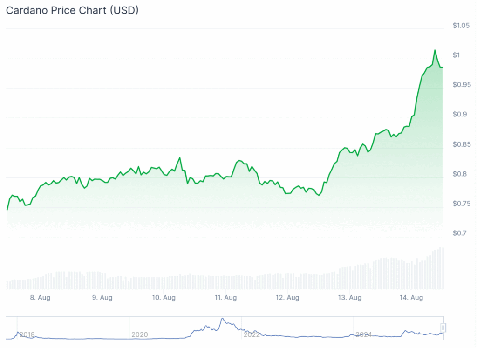Click the Cardano Price Chart (USD) title
This screenshot has width=477, height=348.
tap(72, 10)
